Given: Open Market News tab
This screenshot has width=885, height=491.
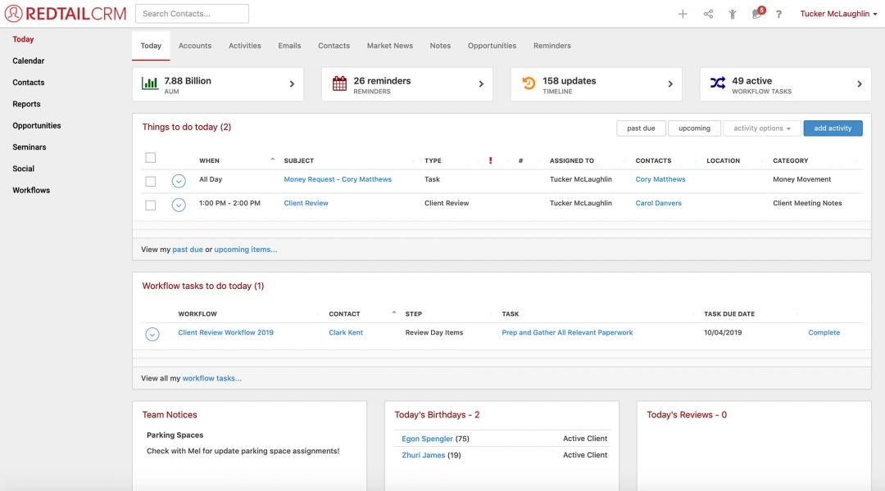Looking at the screenshot, I should tap(389, 46).
